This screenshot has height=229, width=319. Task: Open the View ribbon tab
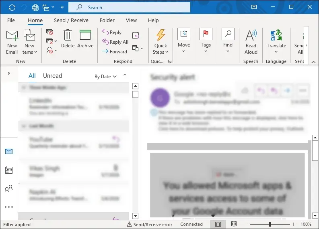pyautogui.click(x=131, y=20)
